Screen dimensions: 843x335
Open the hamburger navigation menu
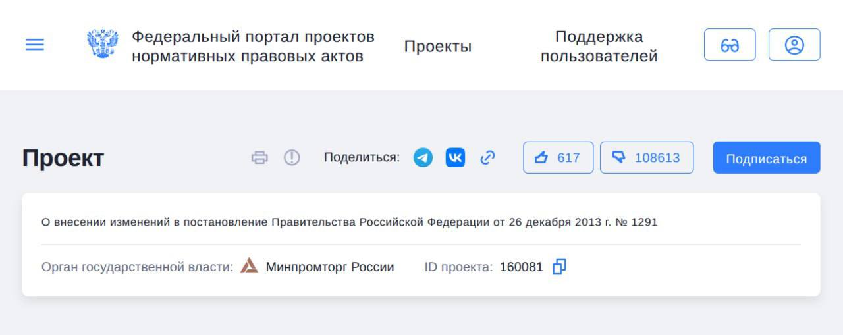35,45
